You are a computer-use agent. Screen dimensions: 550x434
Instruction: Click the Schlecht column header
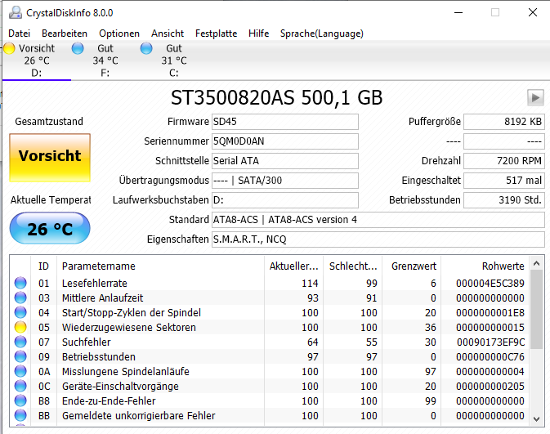click(x=352, y=266)
